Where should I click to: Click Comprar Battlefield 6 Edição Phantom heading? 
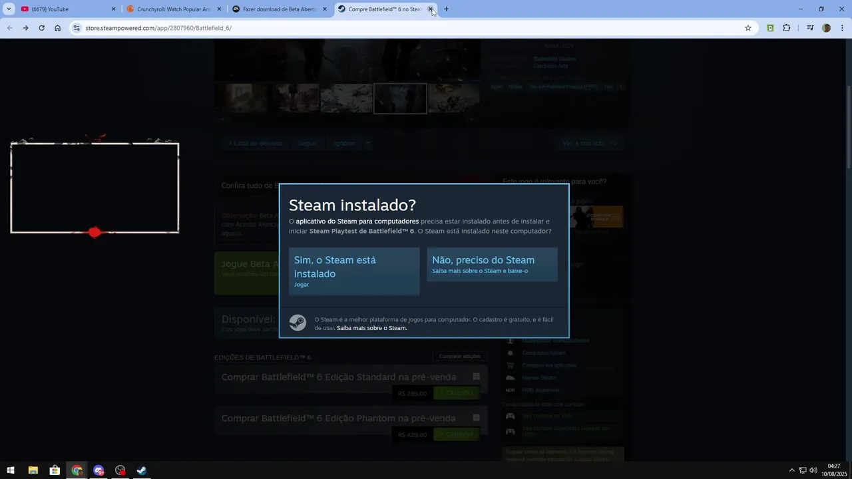pos(339,418)
